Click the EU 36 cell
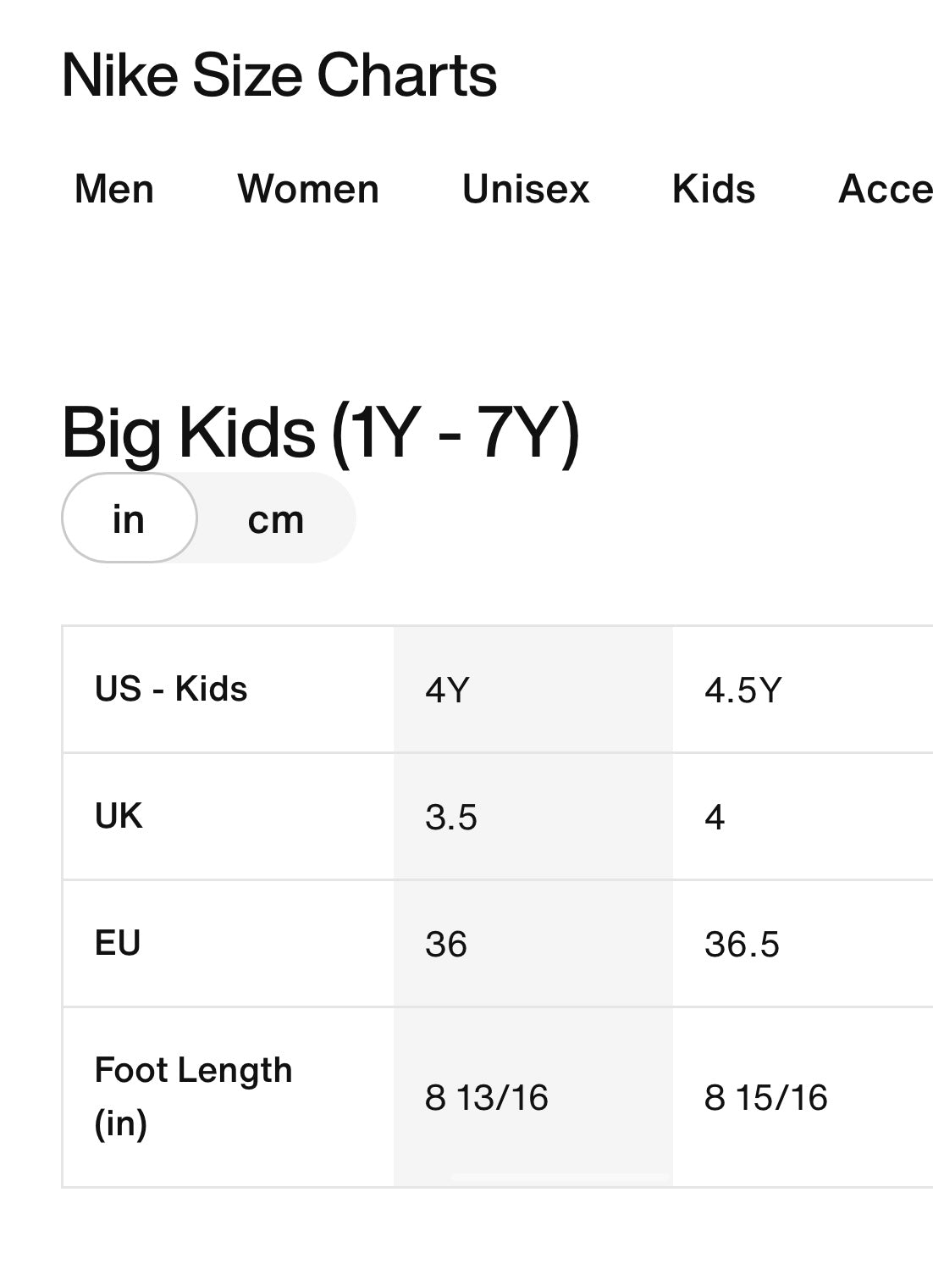The image size is (933, 1281). (x=533, y=944)
